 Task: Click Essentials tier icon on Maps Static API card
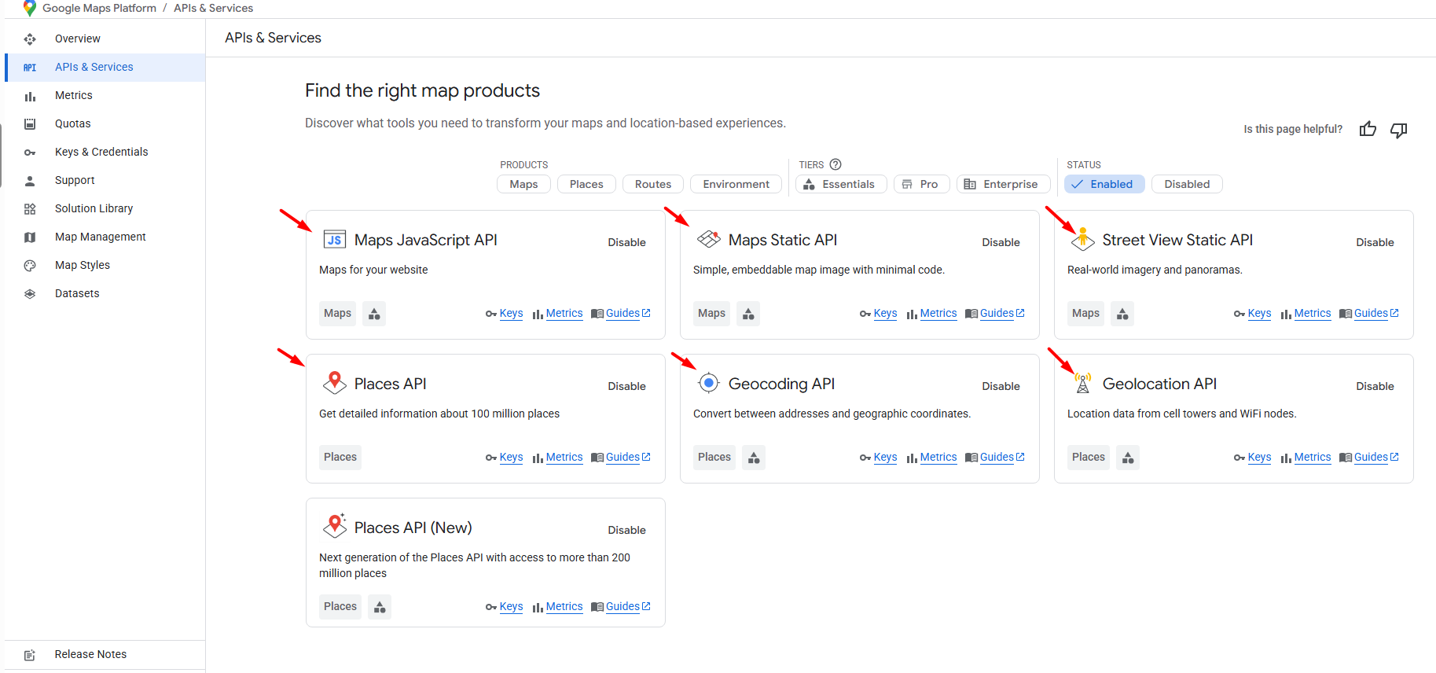[748, 314]
